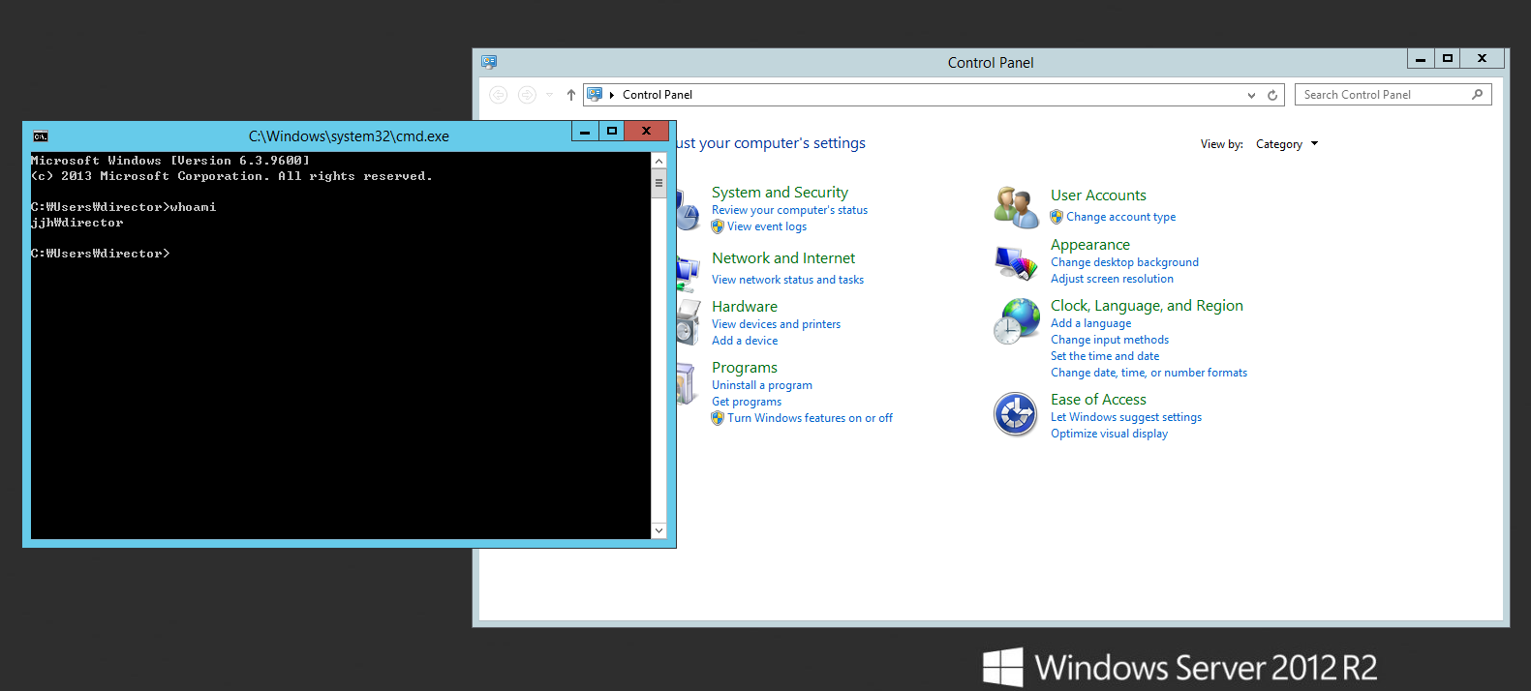
Task: Click Add a device link
Action: [x=745, y=341]
